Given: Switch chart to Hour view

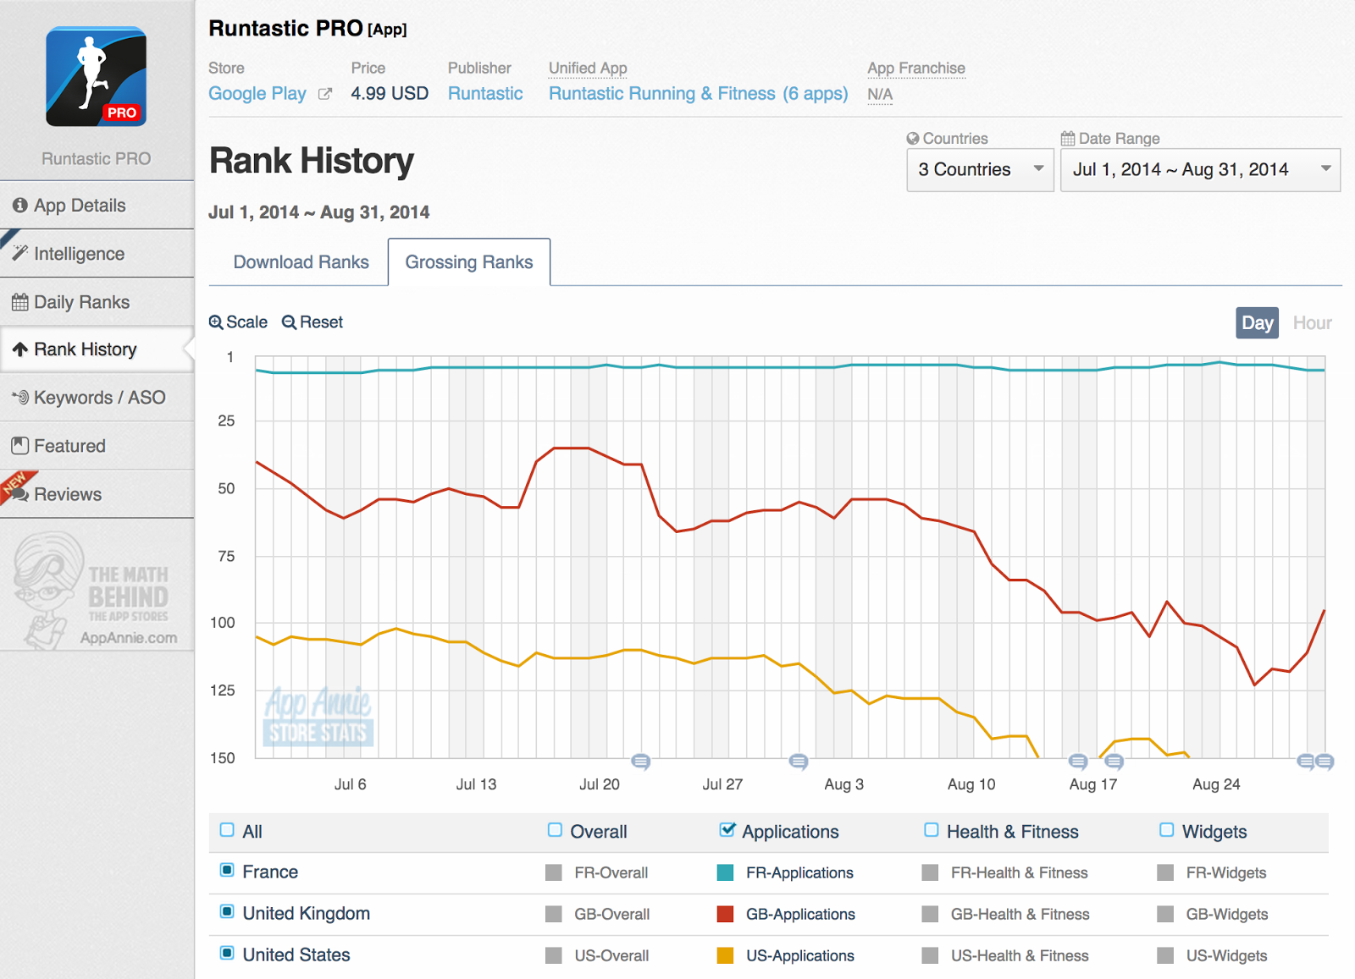Looking at the screenshot, I should click(1312, 322).
